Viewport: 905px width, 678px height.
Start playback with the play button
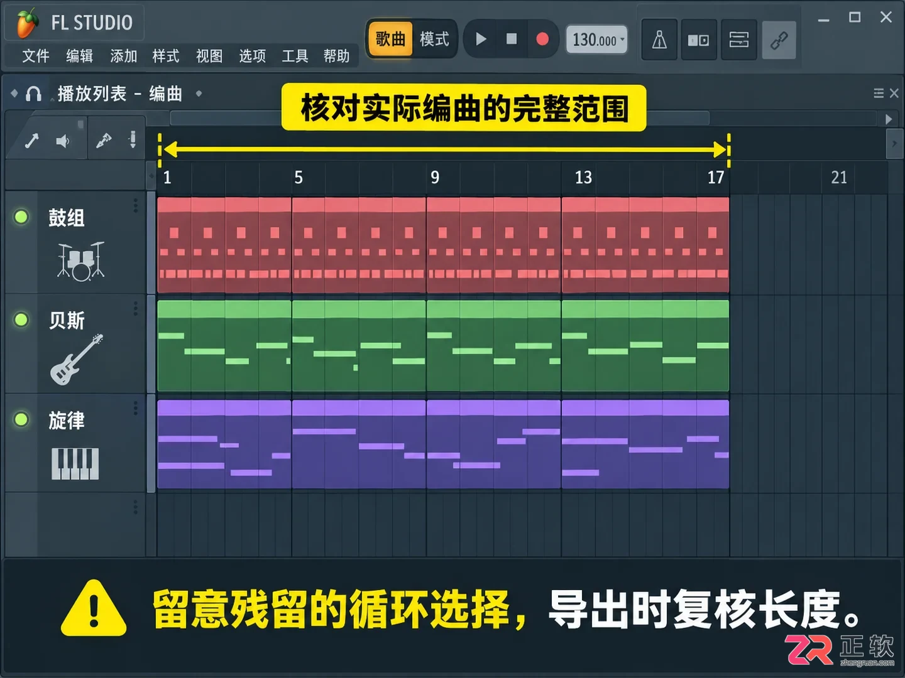pos(481,39)
